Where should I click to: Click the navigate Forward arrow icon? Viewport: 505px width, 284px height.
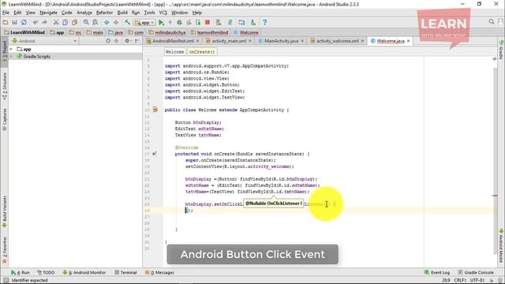[x=116, y=22]
